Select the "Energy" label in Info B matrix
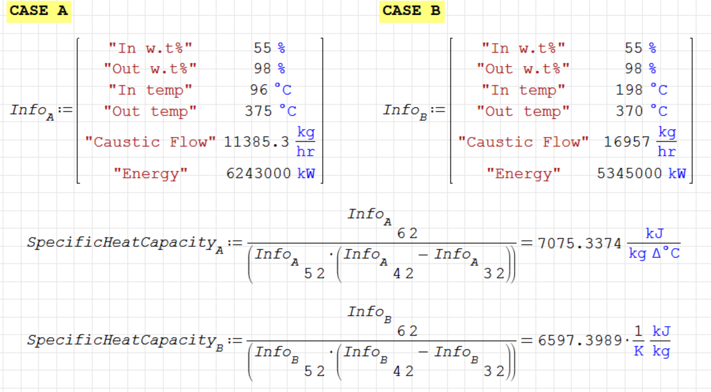This screenshot has height=392, width=711. pos(523,173)
